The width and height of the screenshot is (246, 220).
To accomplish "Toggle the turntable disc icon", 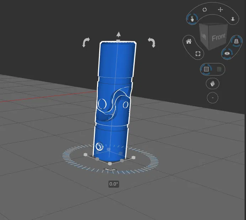I will coord(227,54).
